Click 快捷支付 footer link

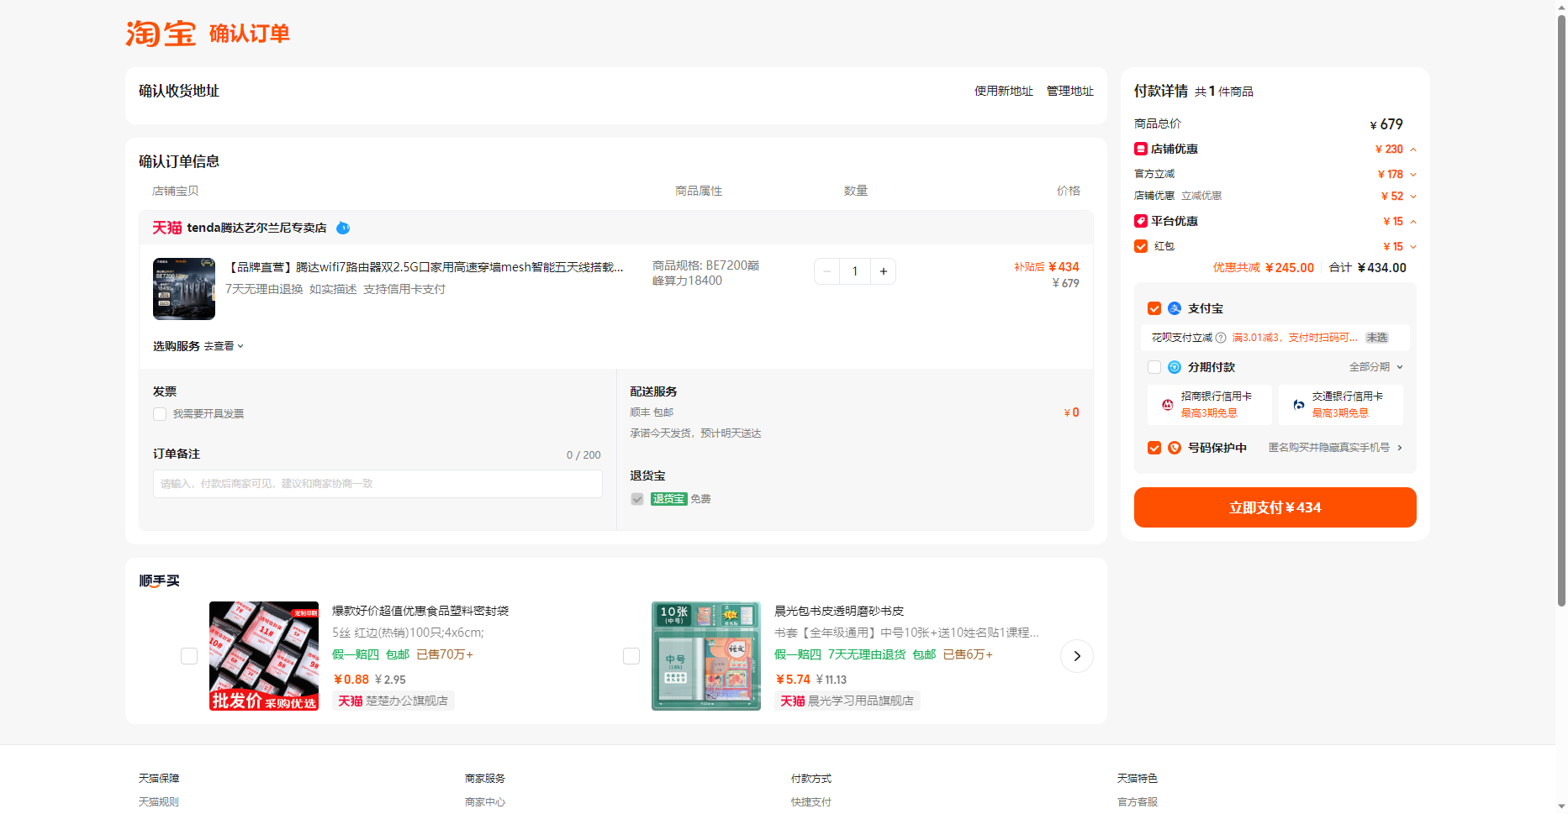[811, 801]
